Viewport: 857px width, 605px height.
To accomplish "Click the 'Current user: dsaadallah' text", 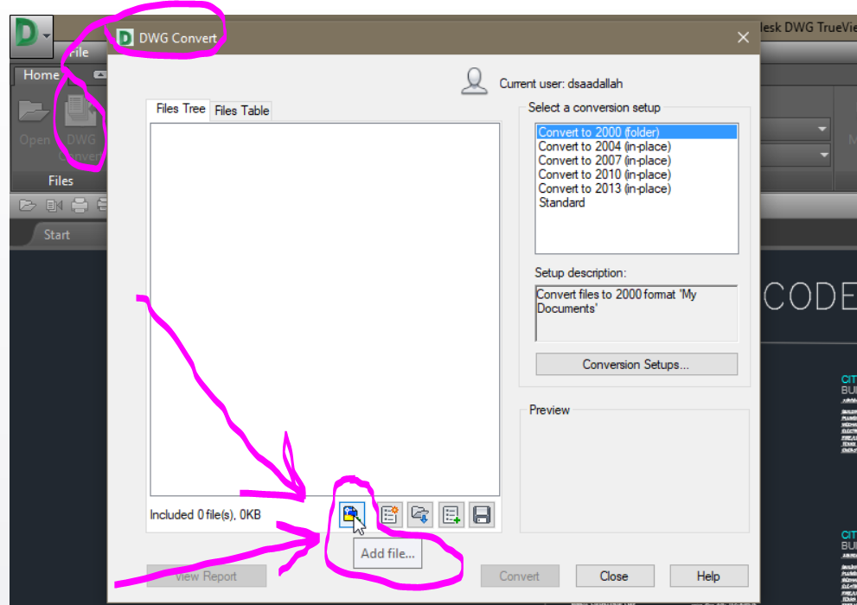I will point(561,84).
